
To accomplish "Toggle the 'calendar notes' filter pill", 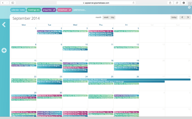I will 18,10.
